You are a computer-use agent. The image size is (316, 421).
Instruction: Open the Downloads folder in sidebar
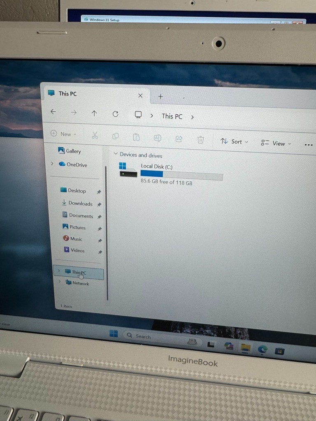[x=77, y=203]
